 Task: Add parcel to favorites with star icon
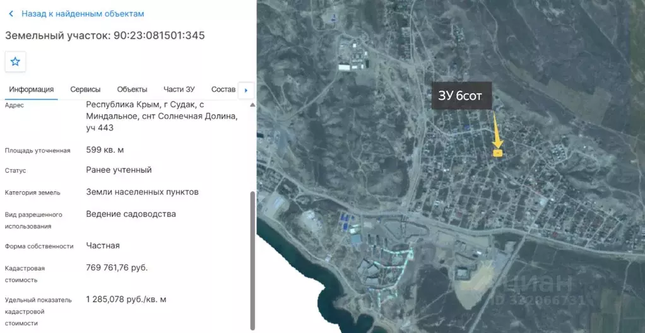pyautogui.click(x=15, y=62)
